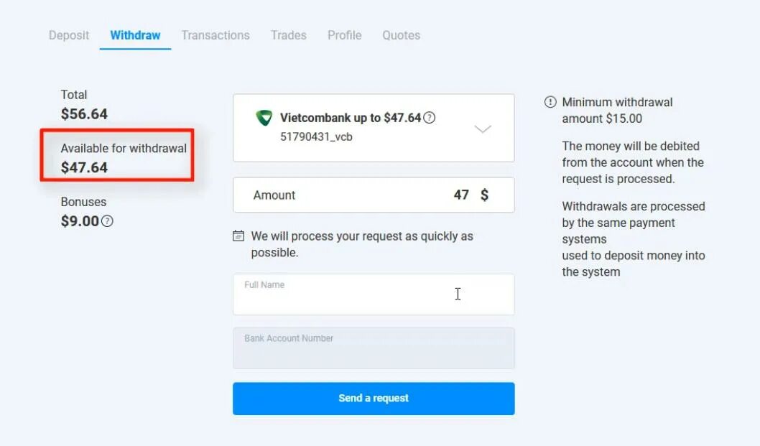Open the Profile tab
This screenshot has height=446, width=760.
(x=345, y=35)
